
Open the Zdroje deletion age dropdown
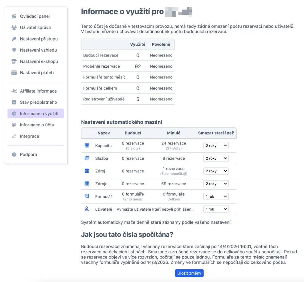point(216,184)
